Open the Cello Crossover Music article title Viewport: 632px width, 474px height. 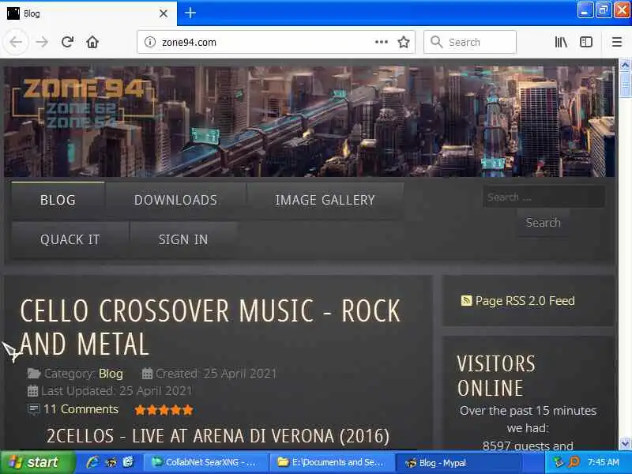(x=210, y=327)
